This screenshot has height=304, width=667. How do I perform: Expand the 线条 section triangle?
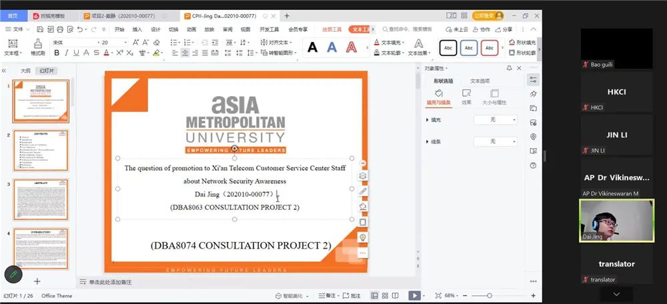(x=427, y=141)
